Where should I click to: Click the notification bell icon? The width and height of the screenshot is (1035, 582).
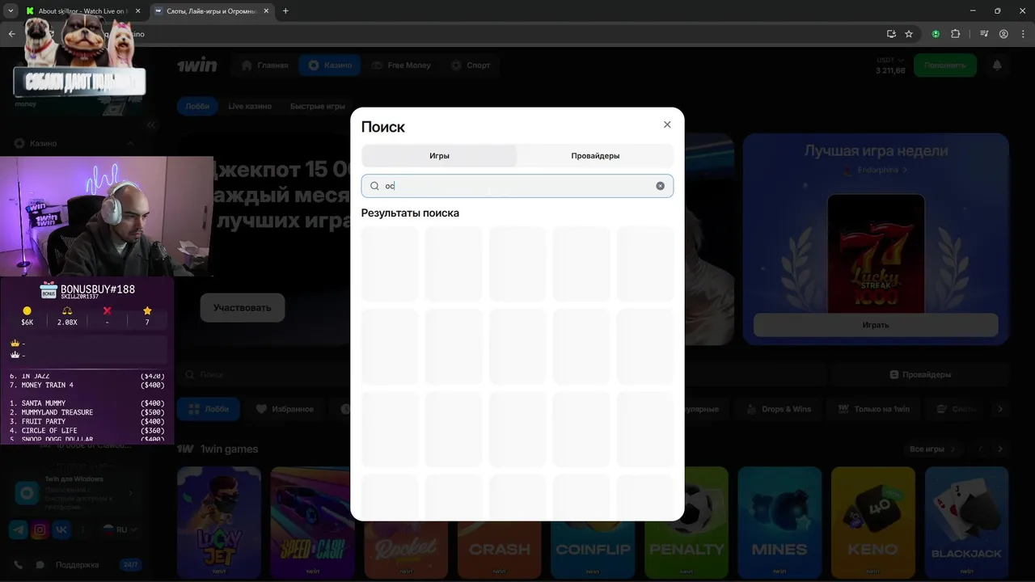(x=997, y=65)
